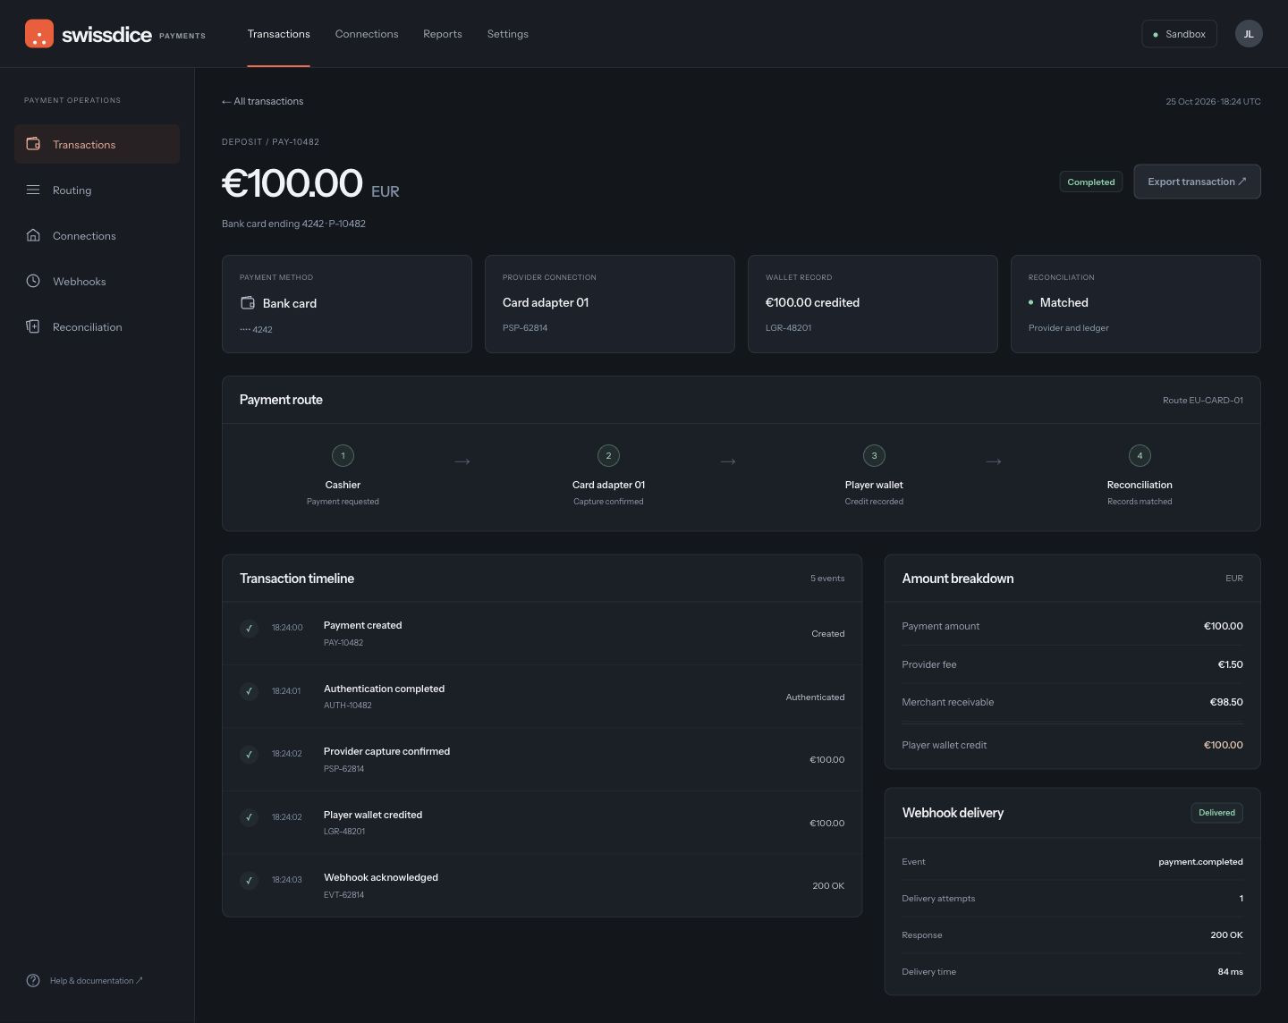1288x1023 pixels.
Task: Click route step 2 Card adapter circle
Action: [608, 455]
